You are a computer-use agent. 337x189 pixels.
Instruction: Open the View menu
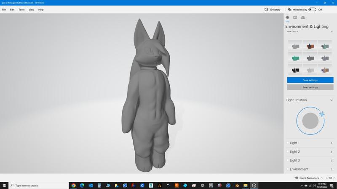[x=31, y=10]
